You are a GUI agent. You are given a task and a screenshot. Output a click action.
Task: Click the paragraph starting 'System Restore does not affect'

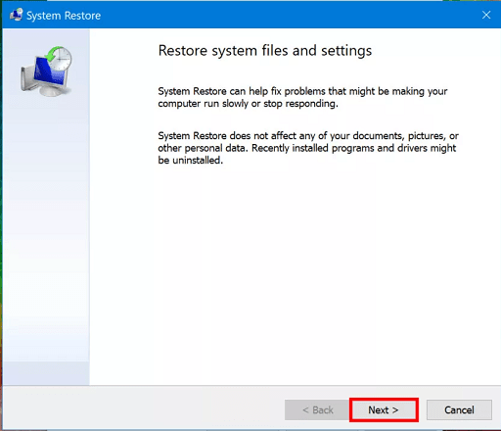(308, 148)
